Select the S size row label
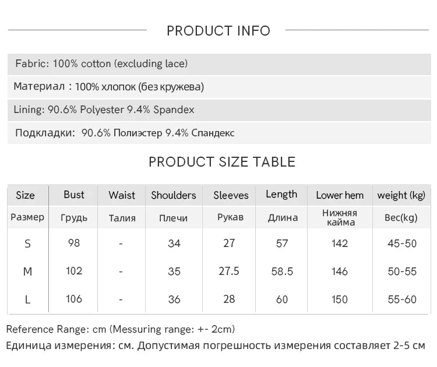 pos(27,244)
